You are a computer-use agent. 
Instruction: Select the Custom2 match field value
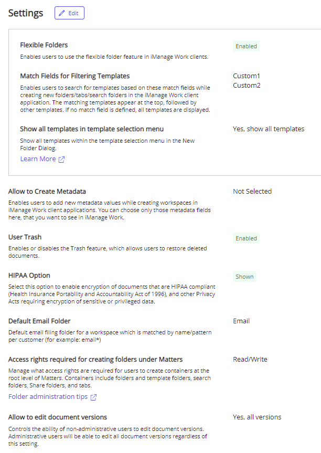click(247, 86)
